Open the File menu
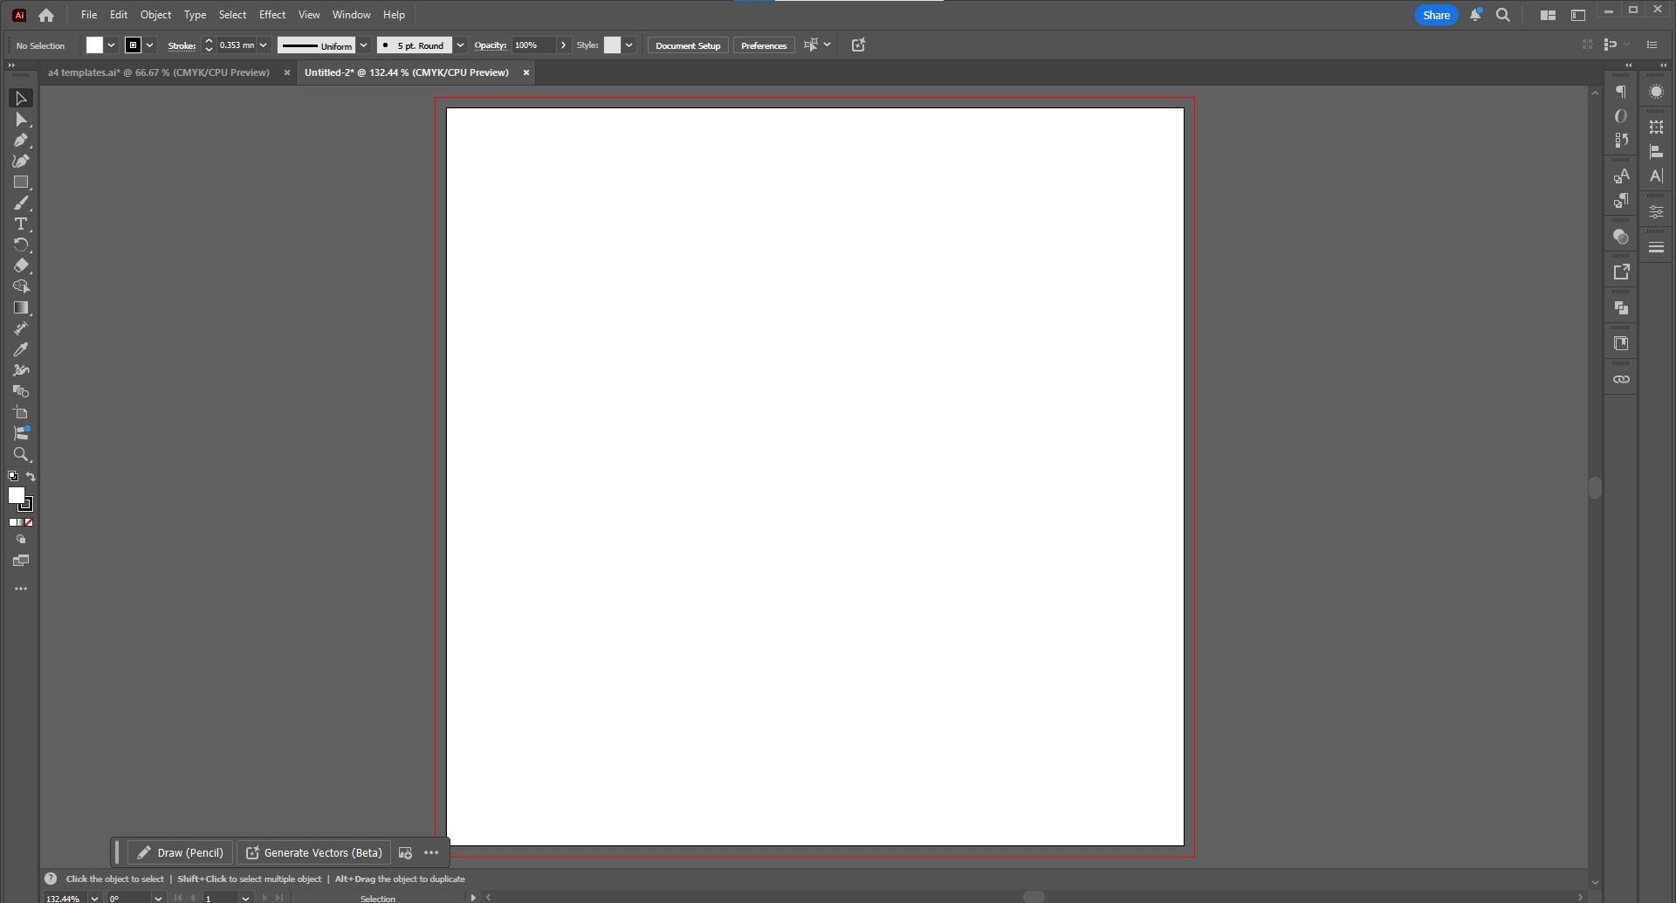The width and height of the screenshot is (1676, 903). (x=89, y=15)
